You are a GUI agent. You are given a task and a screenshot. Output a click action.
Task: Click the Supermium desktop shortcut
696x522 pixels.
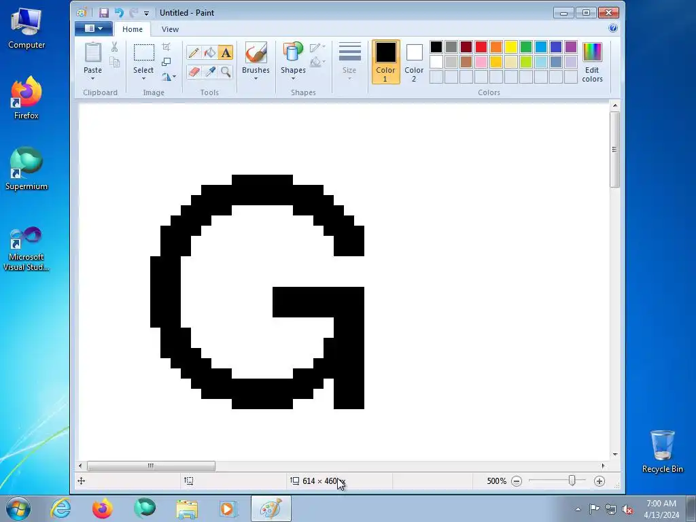tap(27, 169)
